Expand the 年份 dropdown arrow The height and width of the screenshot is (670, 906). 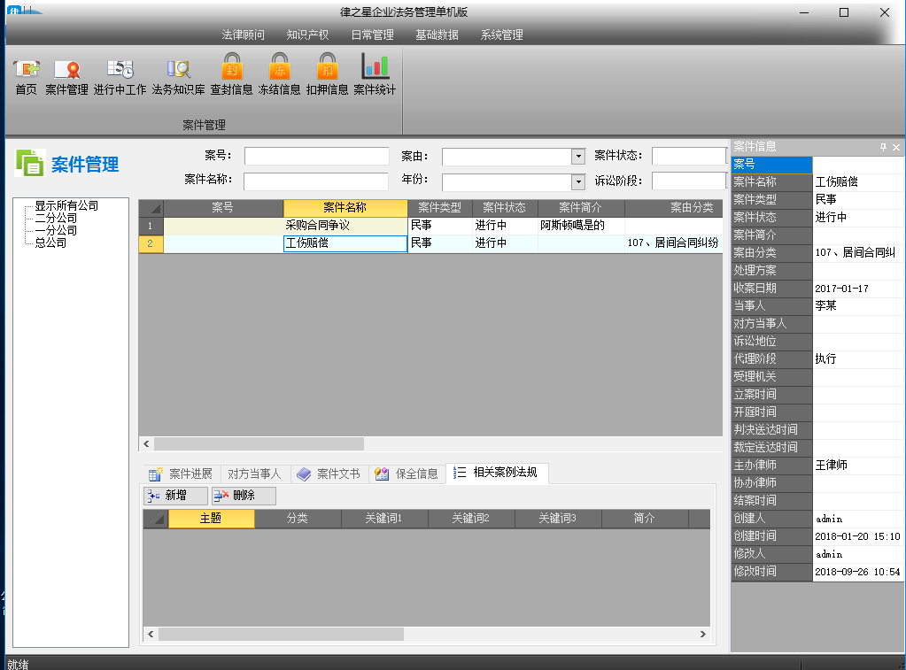(577, 182)
